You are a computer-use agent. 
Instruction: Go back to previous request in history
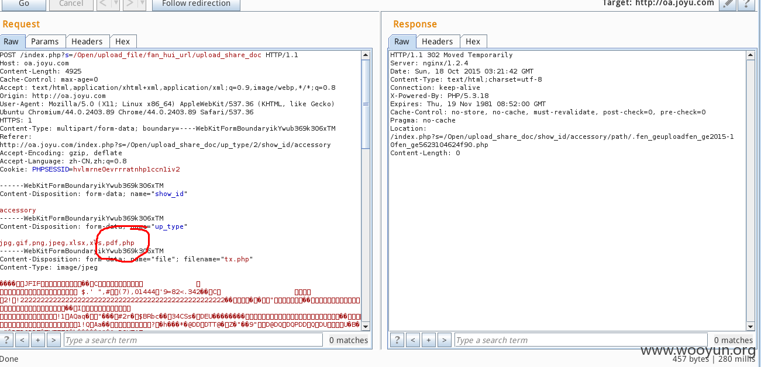[x=103, y=4]
